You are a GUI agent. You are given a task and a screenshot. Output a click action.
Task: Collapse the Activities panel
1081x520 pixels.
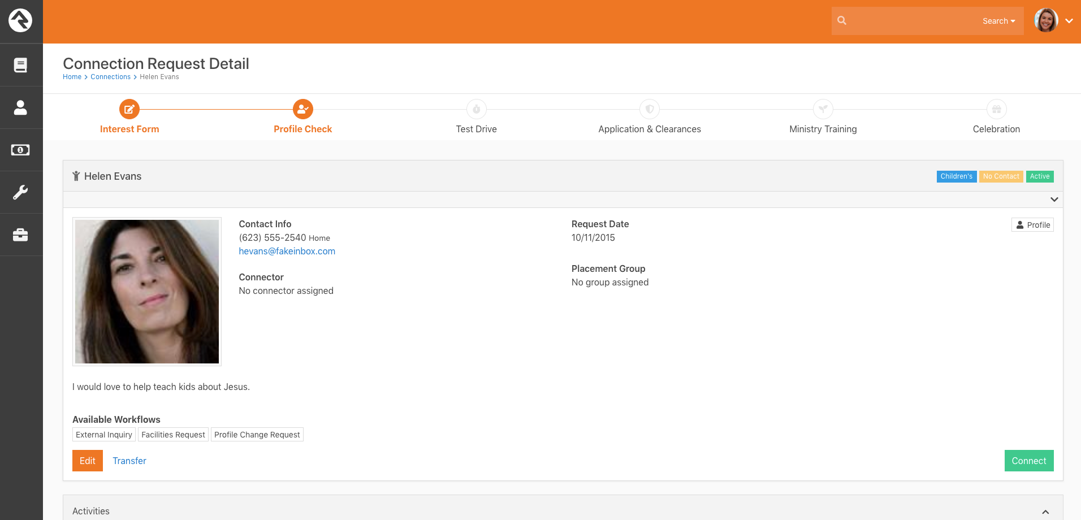(1046, 512)
